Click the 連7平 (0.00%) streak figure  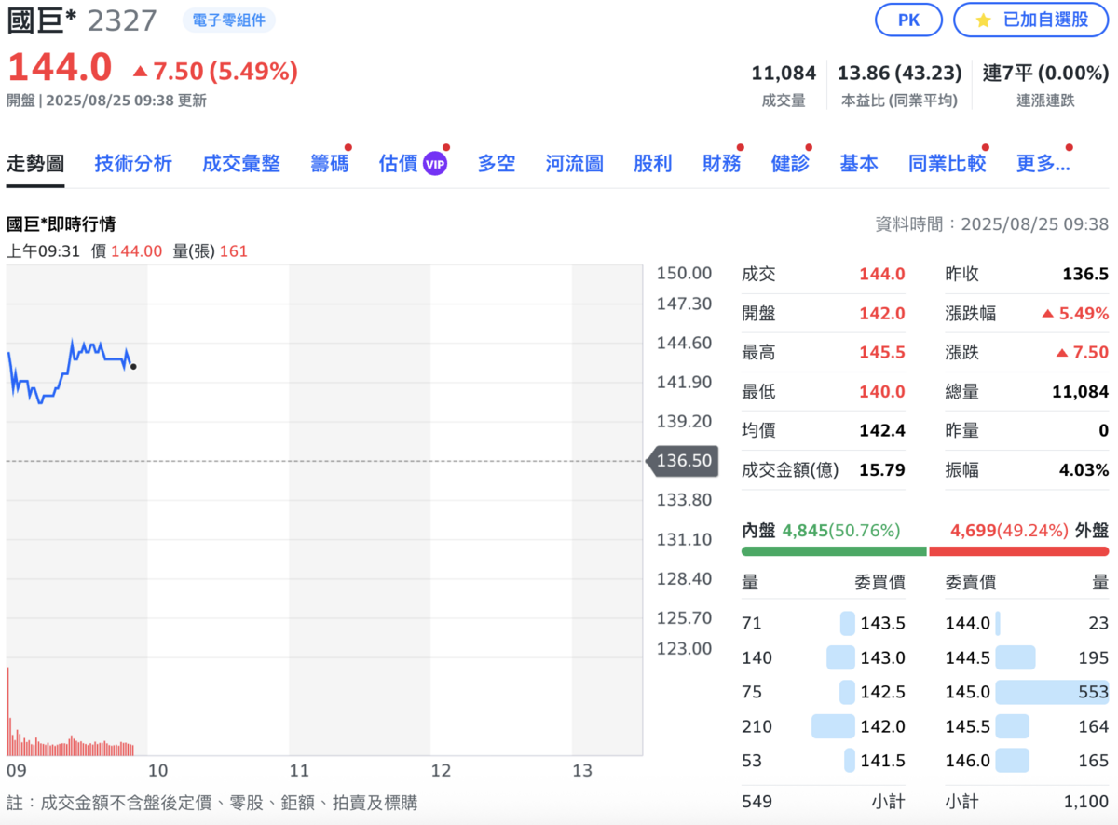pyautogui.click(x=1045, y=73)
